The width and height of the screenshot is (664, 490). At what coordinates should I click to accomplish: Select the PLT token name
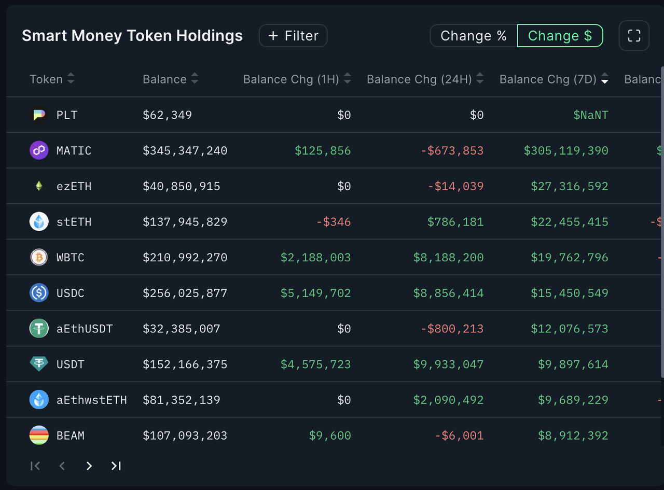pyautogui.click(x=67, y=115)
